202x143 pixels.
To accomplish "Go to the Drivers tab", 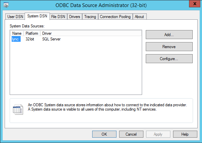I will [x=75, y=17].
